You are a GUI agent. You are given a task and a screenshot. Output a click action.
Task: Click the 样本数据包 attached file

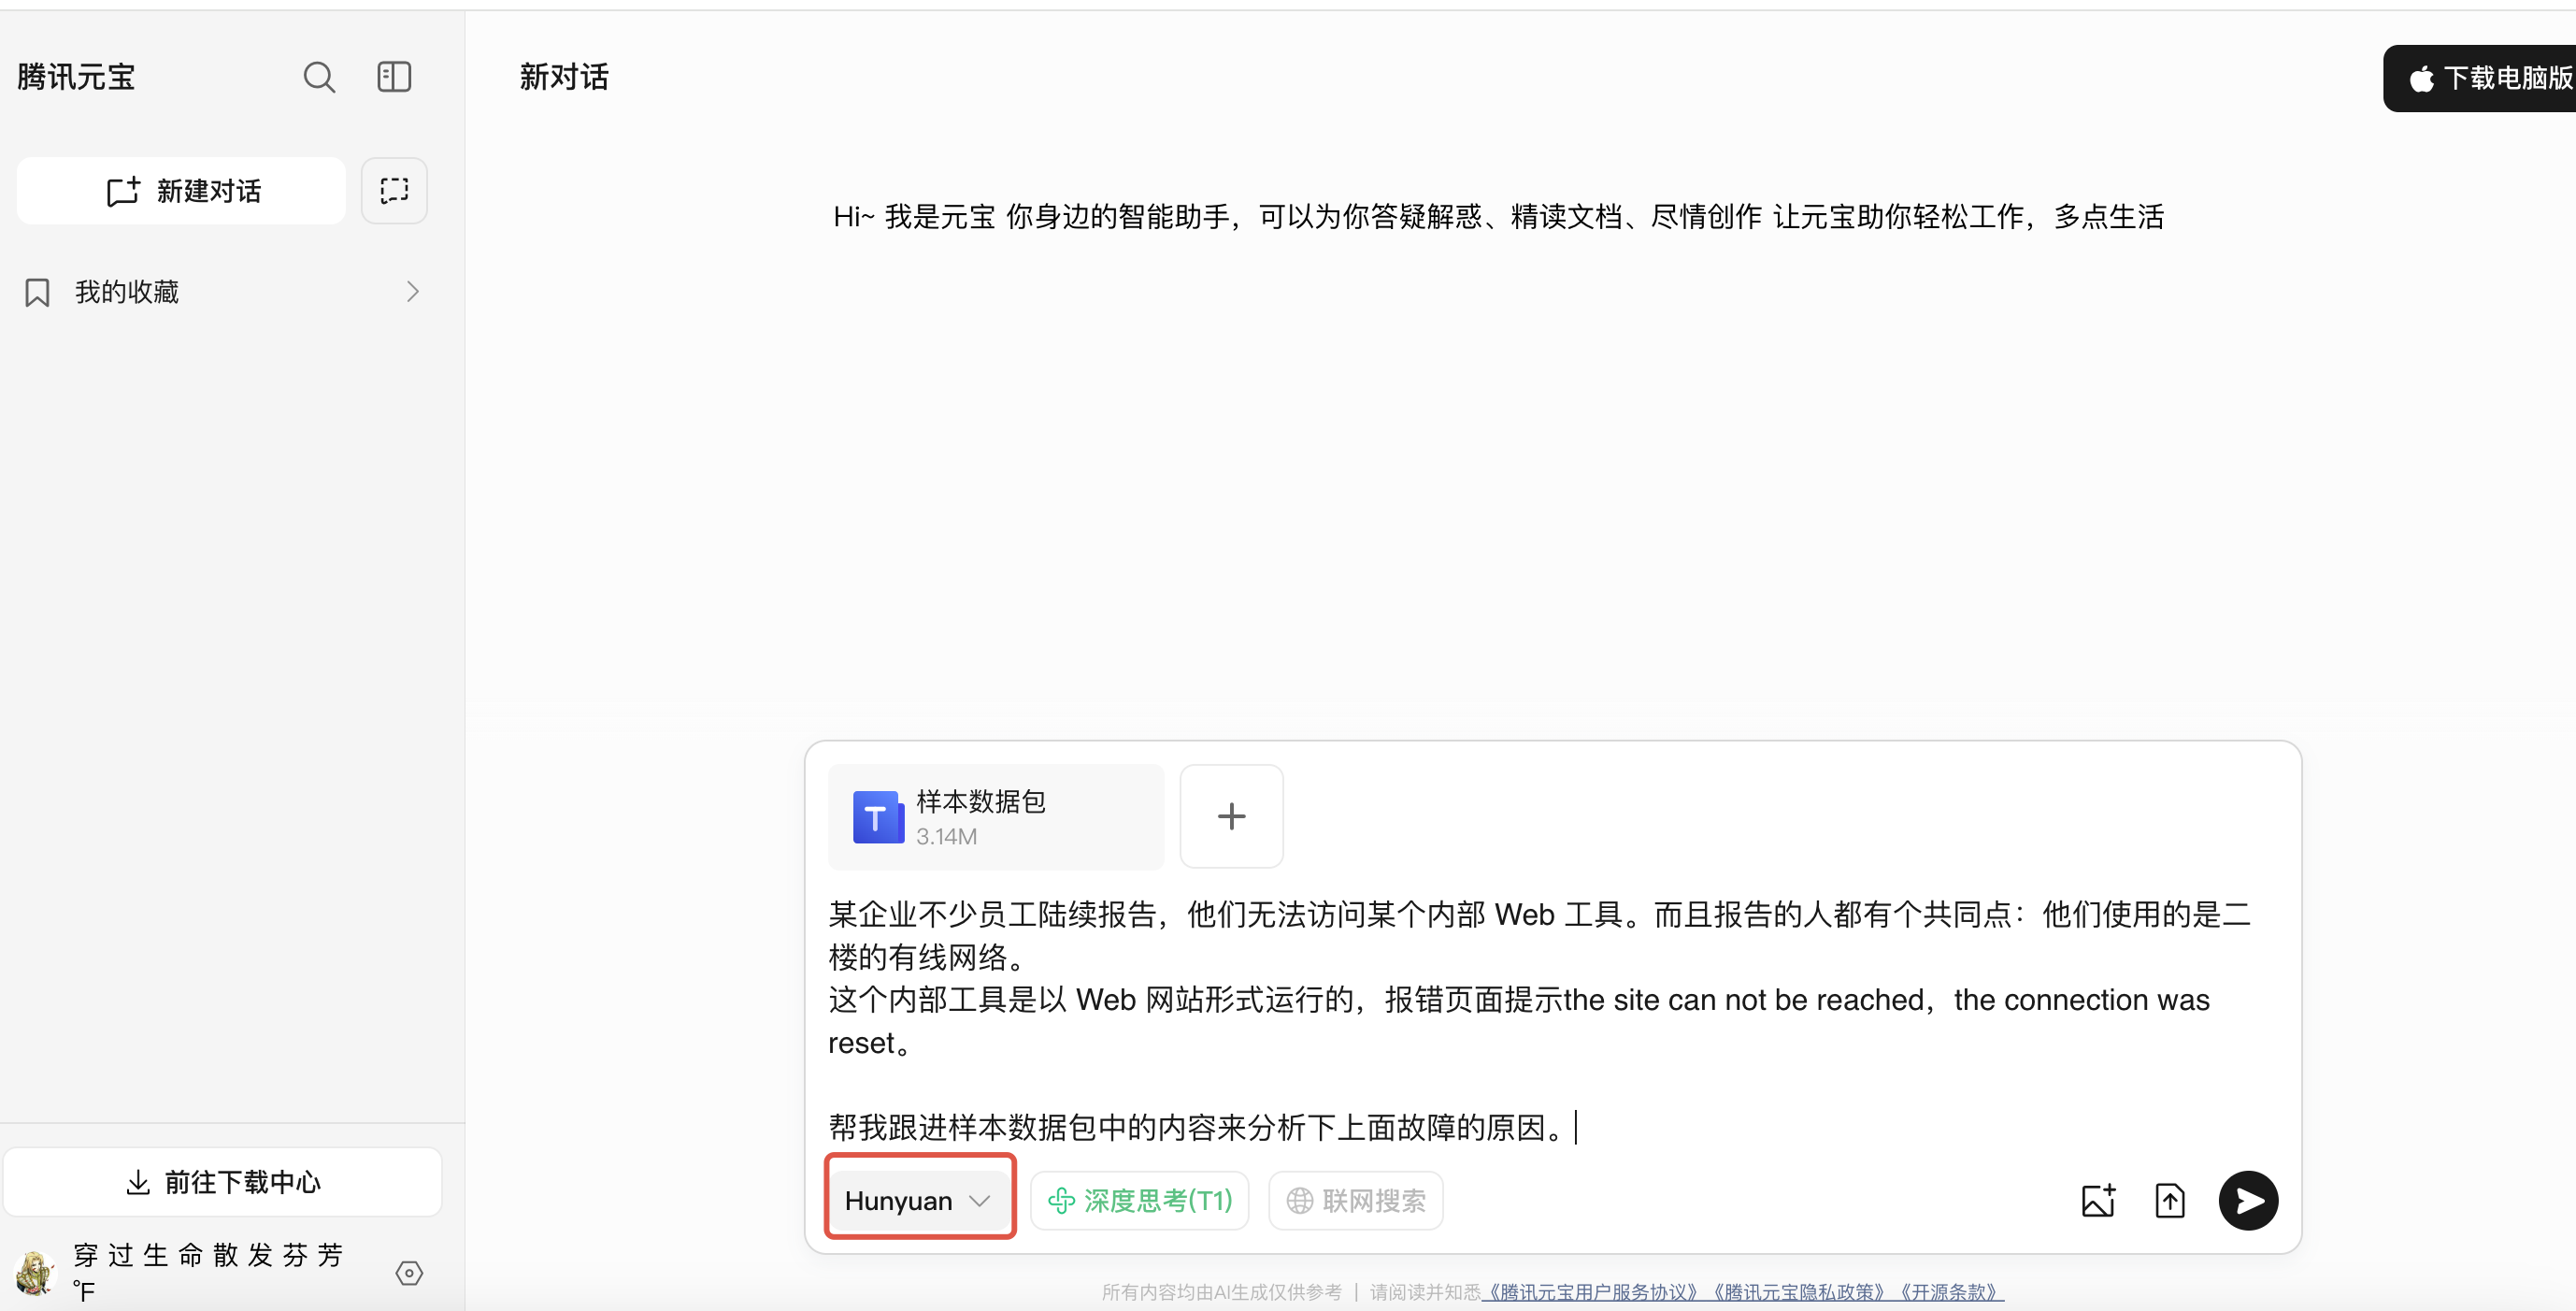[995, 816]
